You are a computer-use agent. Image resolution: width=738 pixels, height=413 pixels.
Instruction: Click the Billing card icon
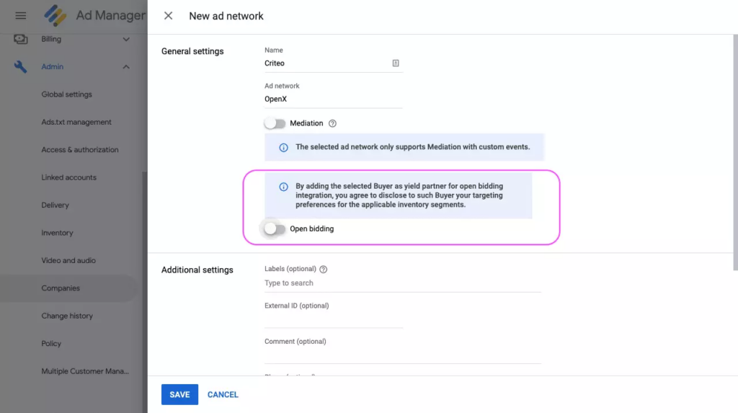(x=20, y=39)
